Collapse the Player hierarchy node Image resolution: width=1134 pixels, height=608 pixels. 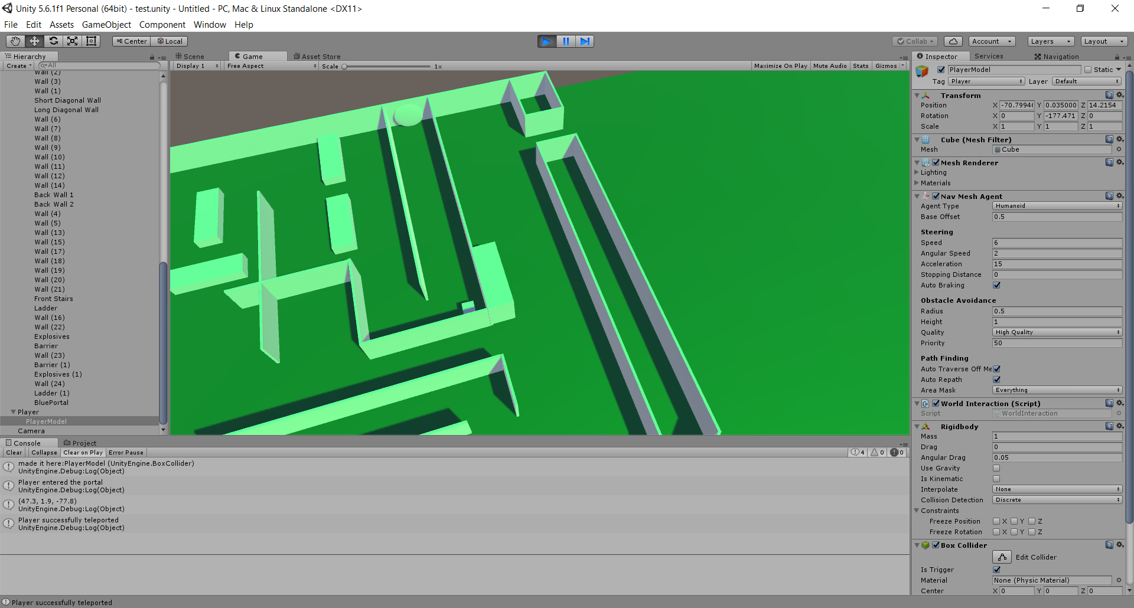coord(13,412)
